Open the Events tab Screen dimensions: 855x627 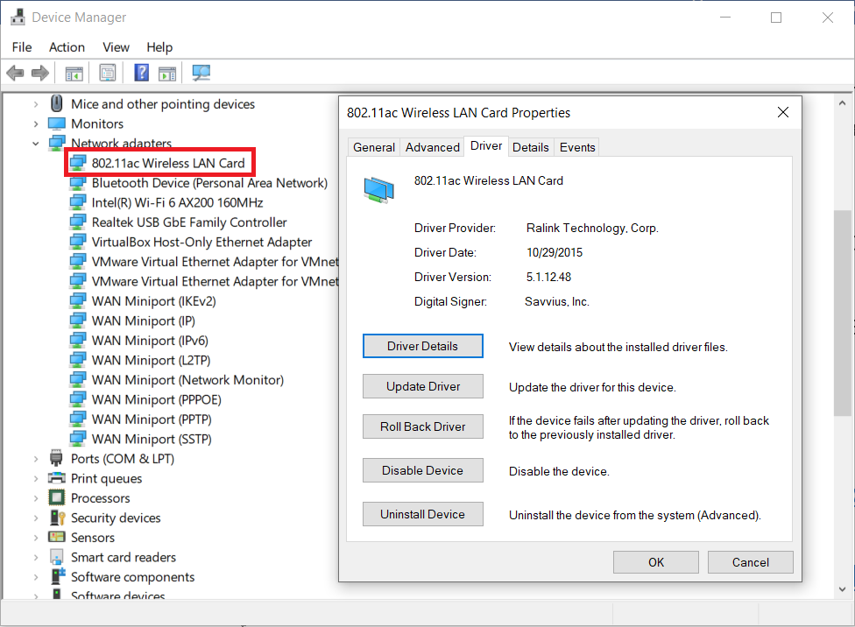click(577, 147)
